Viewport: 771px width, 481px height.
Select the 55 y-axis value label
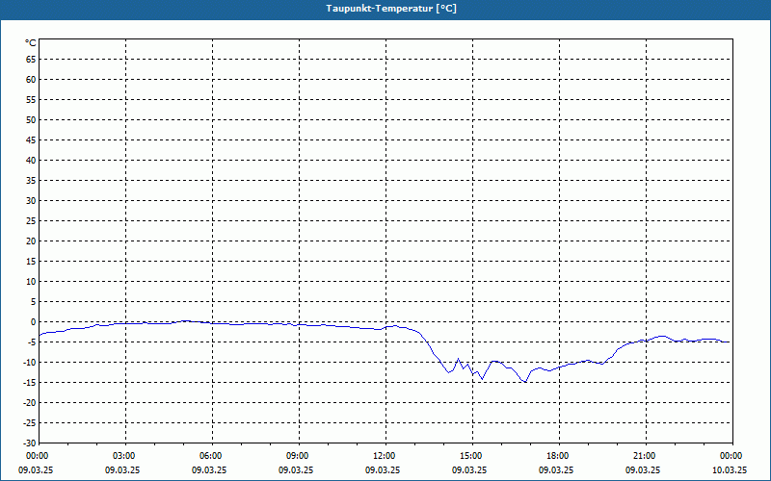click(31, 100)
